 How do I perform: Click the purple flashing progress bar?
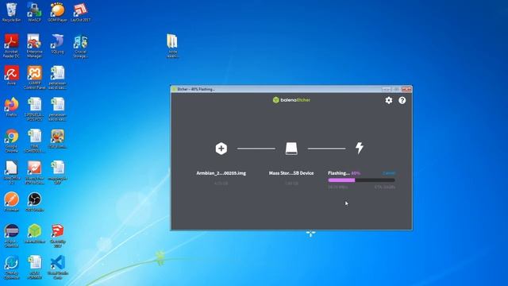361,180
